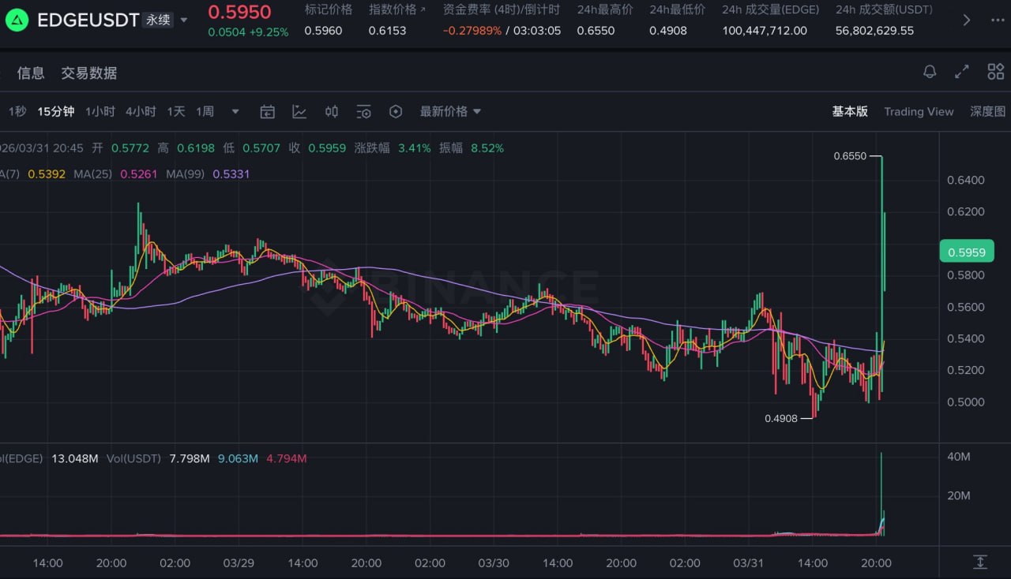The width and height of the screenshot is (1011, 579).
Task: Switch to the 信息 tab
Action: 31,73
